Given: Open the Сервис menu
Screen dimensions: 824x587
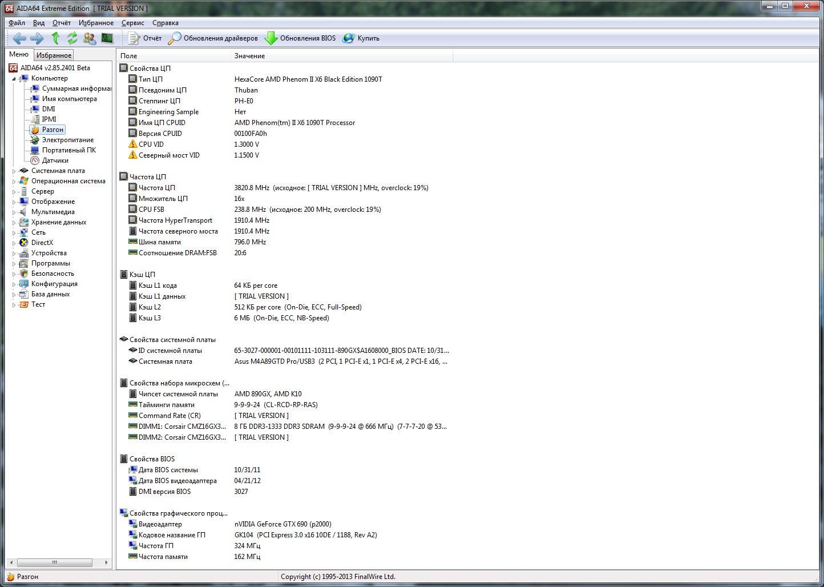Looking at the screenshot, I should 132,23.
